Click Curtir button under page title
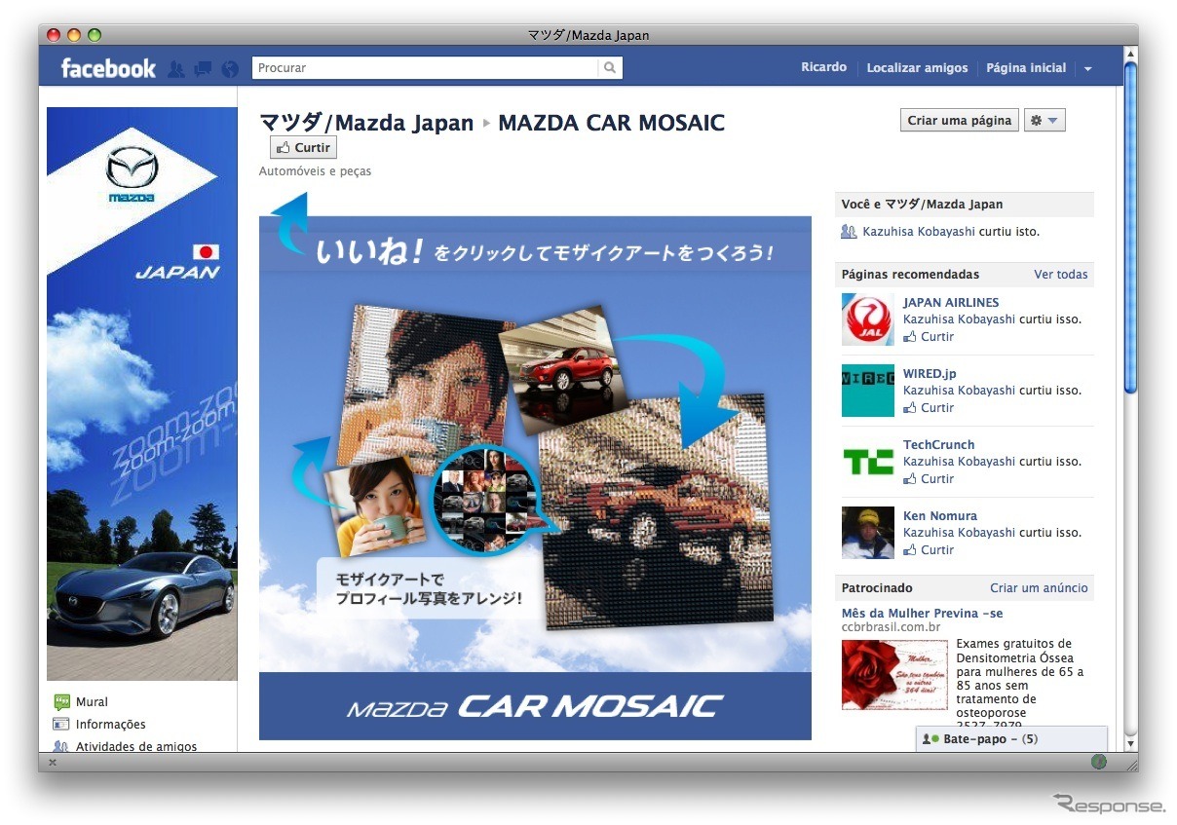This screenshot has height=825, width=1177. point(304,148)
